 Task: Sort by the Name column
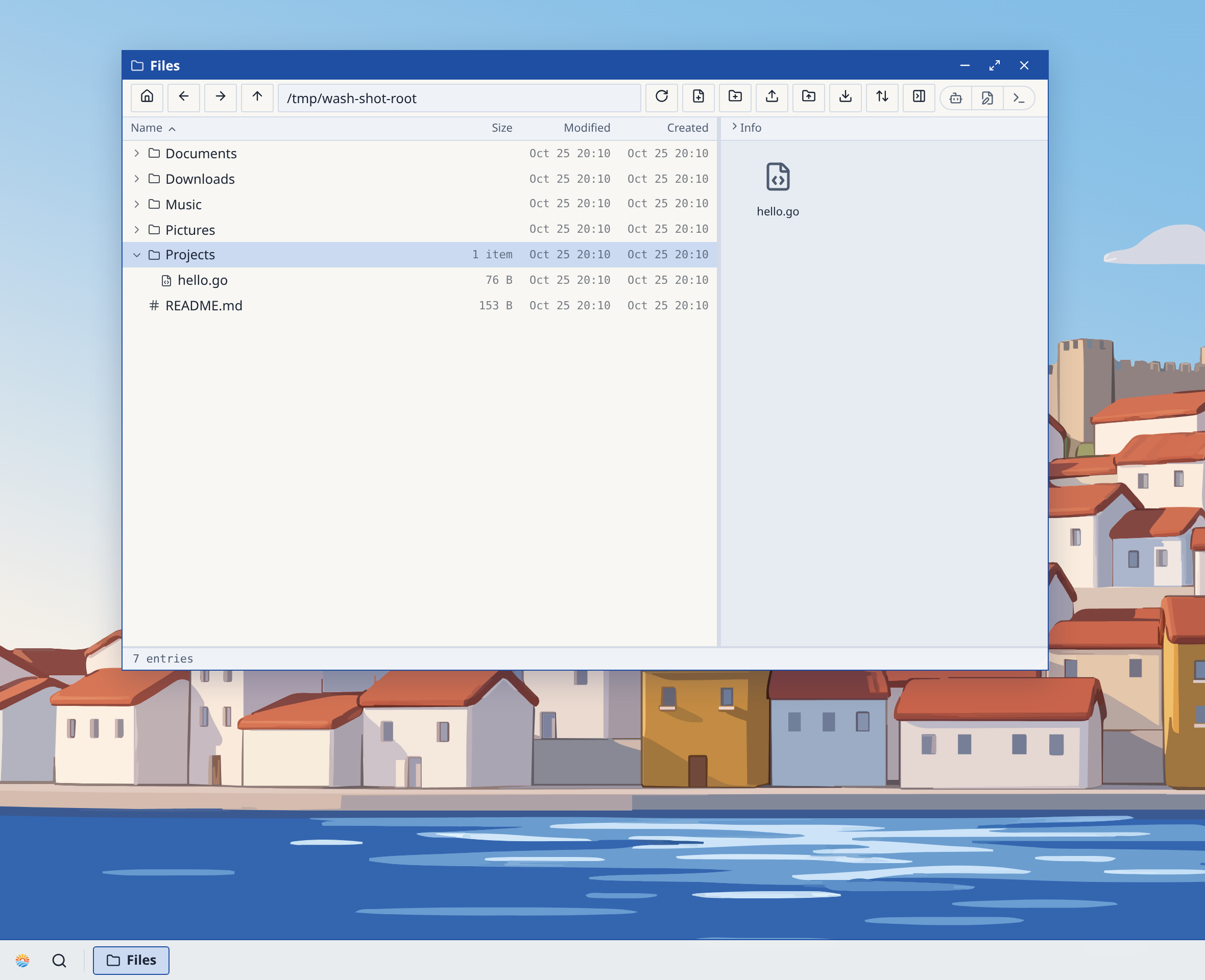146,128
